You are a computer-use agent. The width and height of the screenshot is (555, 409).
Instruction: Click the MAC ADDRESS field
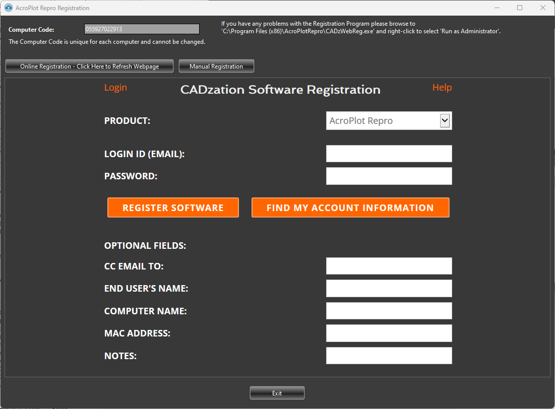(389, 333)
